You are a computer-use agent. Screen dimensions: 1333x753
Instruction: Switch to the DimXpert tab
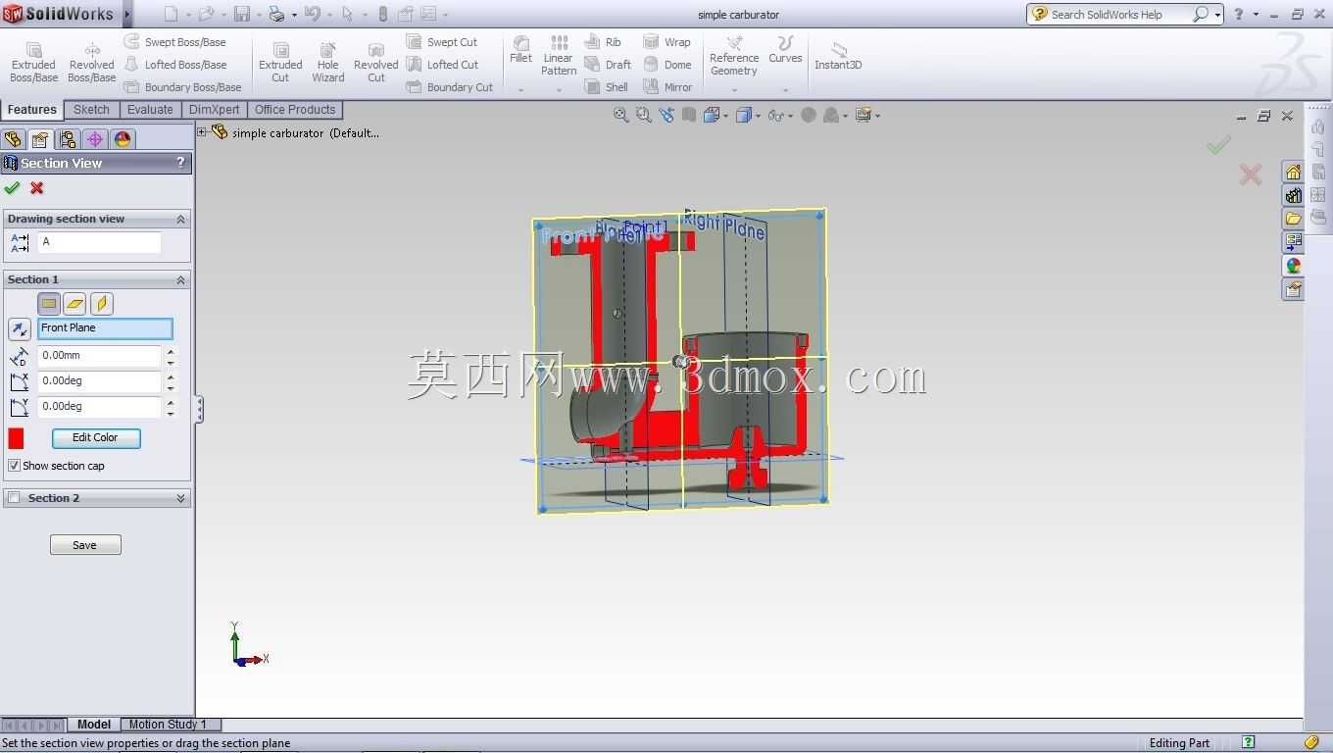214,110
